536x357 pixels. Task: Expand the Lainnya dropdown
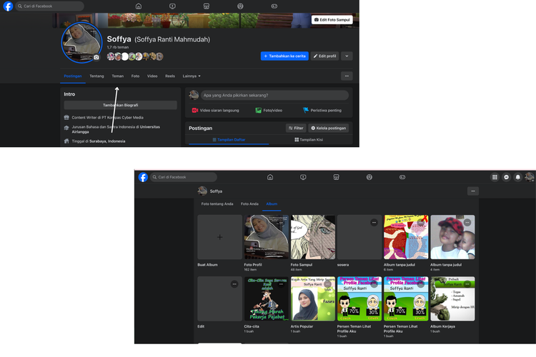[192, 76]
